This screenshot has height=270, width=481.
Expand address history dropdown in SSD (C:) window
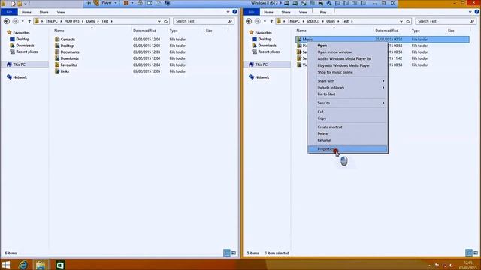tap(401, 21)
